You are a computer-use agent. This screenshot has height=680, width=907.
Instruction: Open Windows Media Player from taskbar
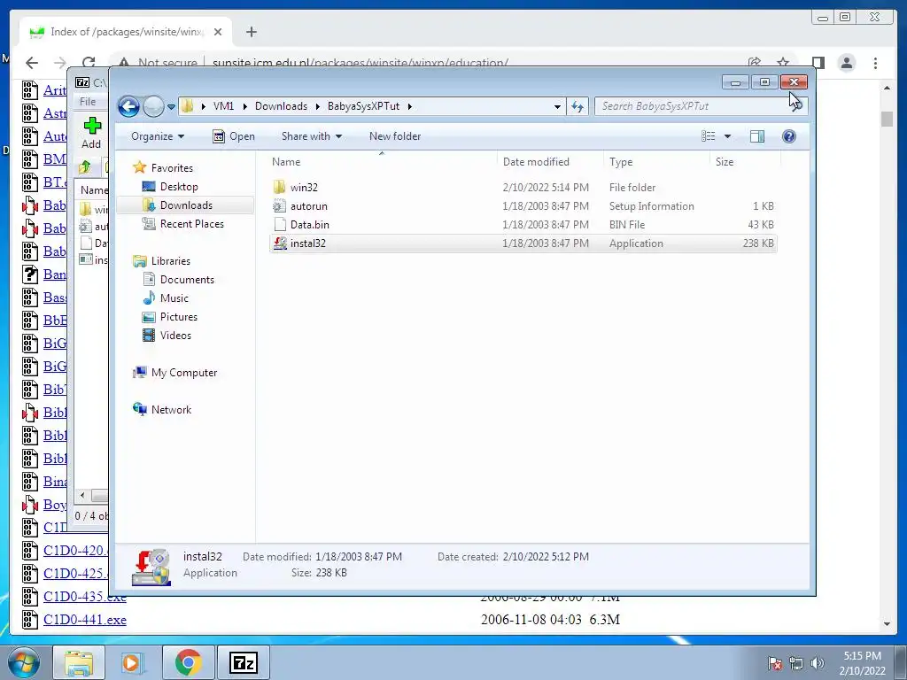tap(132, 662)
